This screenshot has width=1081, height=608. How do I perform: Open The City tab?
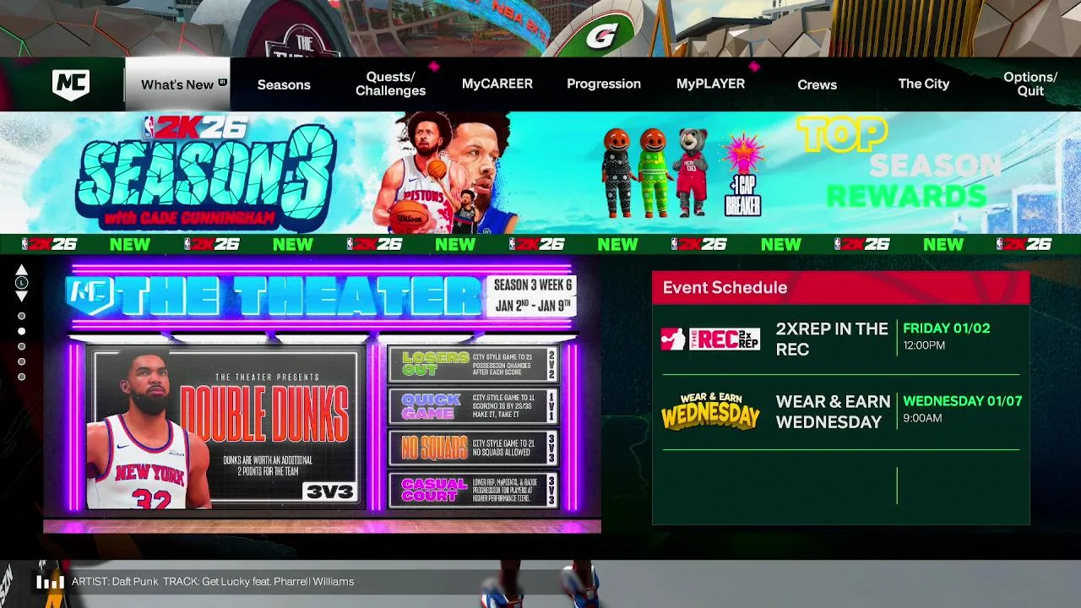(924, 84)
